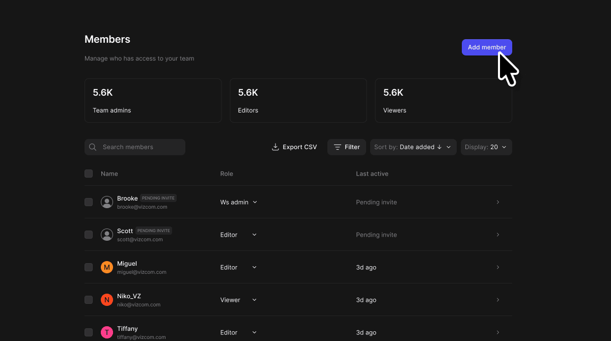Click Miguel's orange M avatar
Image resolution: width=611 pixels, height=341 pixels.
107,267
